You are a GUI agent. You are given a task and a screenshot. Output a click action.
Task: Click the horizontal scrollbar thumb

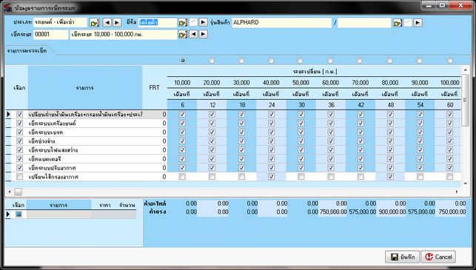pos(19,192)
